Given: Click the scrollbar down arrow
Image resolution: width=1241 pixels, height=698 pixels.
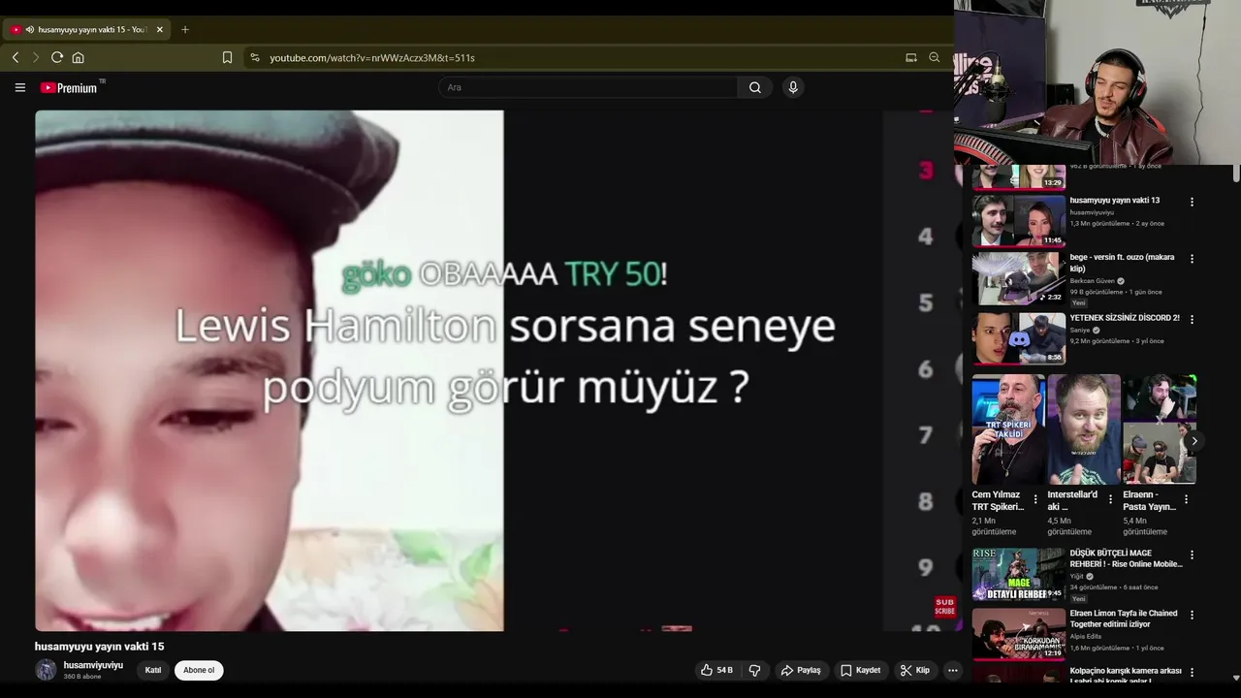Looking at the screenshot, I should 1235,678.
